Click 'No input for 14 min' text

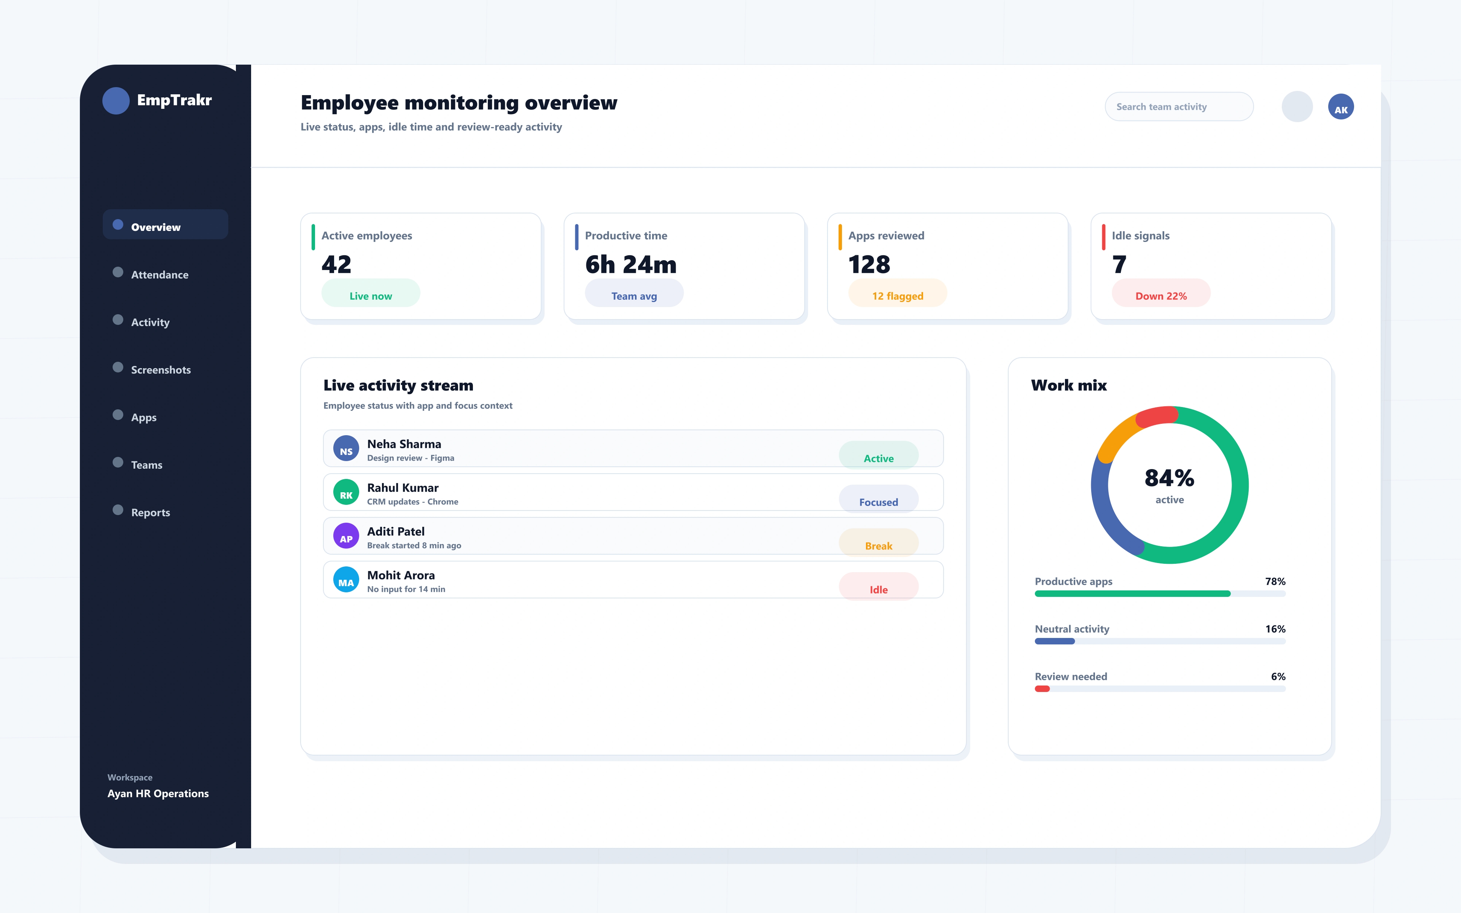(406, 589)
